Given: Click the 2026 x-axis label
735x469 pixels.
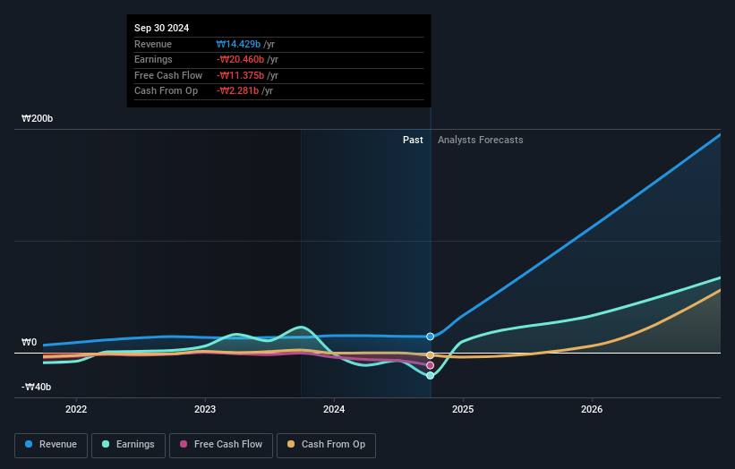Looking at the screenshot, I should pos(592,409).
